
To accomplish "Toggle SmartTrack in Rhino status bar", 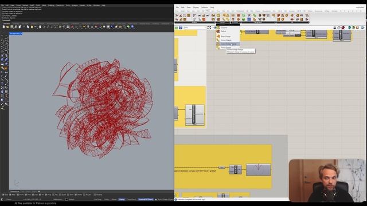I will pos(131,200).
